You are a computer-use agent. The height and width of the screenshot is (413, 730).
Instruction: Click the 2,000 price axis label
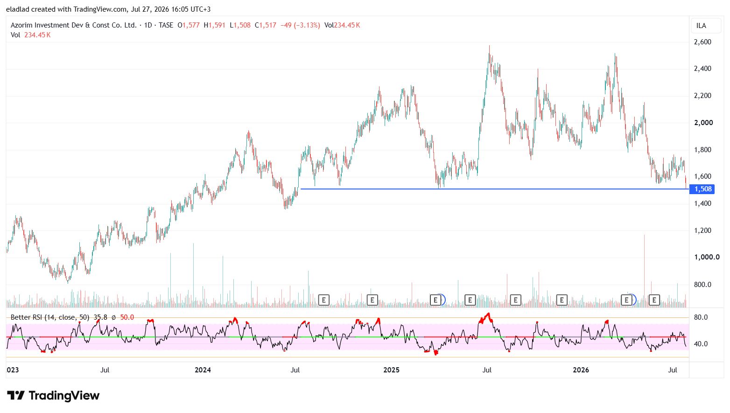[703, 123]
